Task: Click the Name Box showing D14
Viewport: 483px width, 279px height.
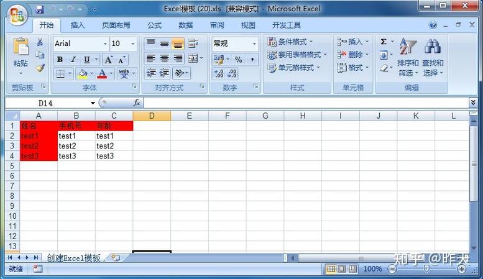Action: point(47,103)
